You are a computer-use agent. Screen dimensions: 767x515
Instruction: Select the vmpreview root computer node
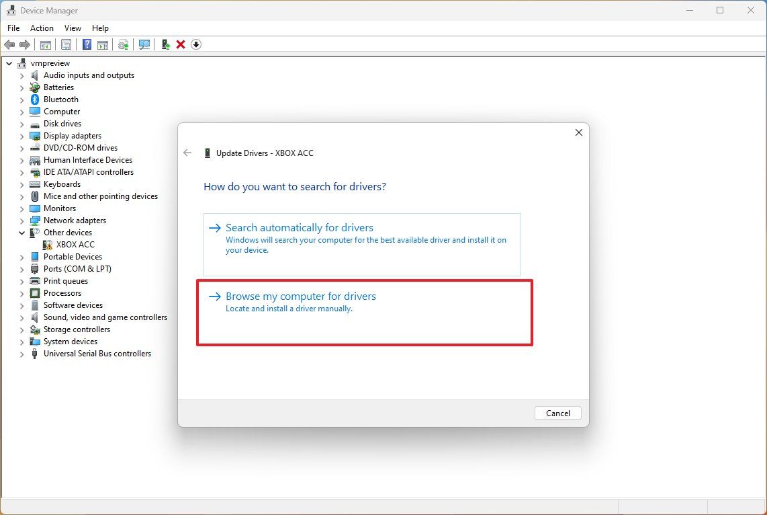point(52,63)
